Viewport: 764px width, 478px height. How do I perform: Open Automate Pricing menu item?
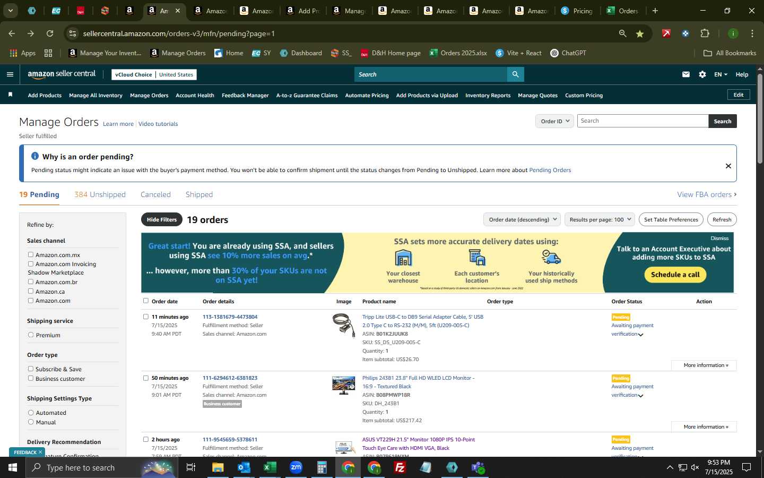pyautogui.click(x=367, y=96)
